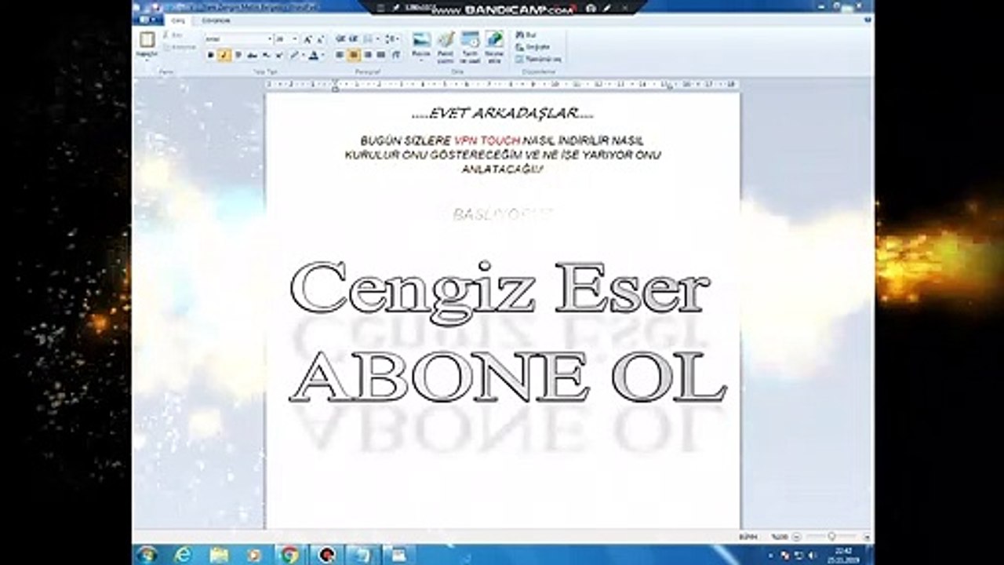The height and width of the screenshot is (565, 1004).
Task: Toggle underline formatting
Action: [x=238, y=55]
